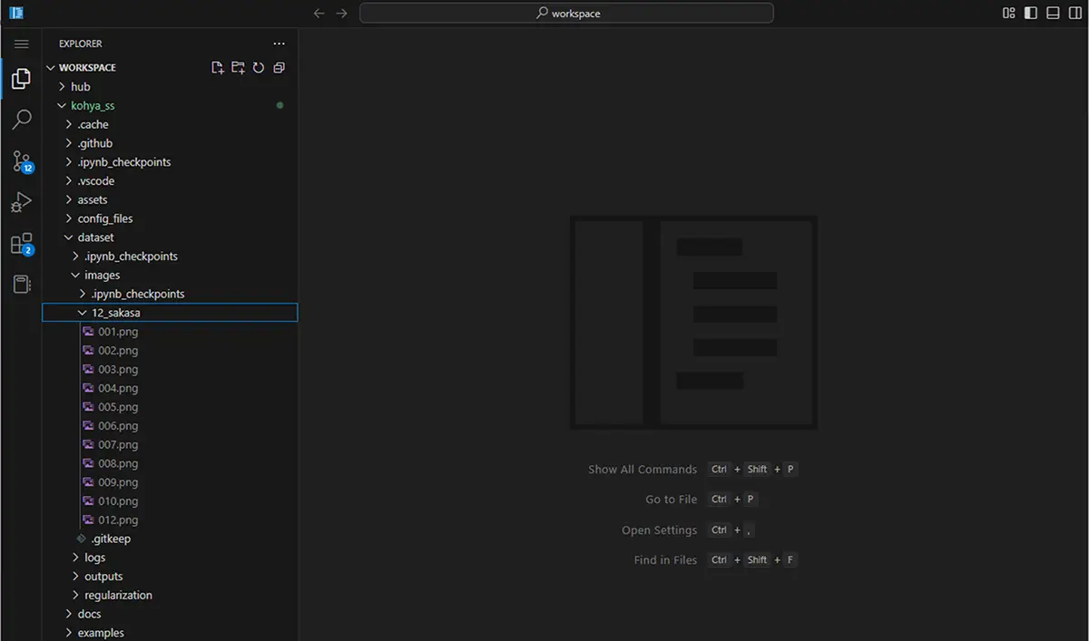Click the New File icon in Workspace header
This screenshot has height=641, width=1089.
tap(217, 68)
